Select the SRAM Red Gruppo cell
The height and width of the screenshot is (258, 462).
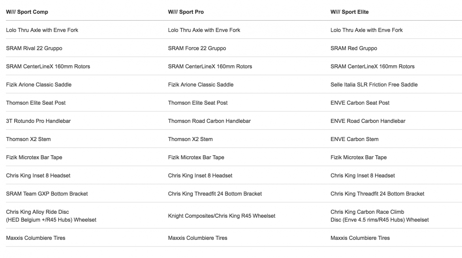[354, 48]
